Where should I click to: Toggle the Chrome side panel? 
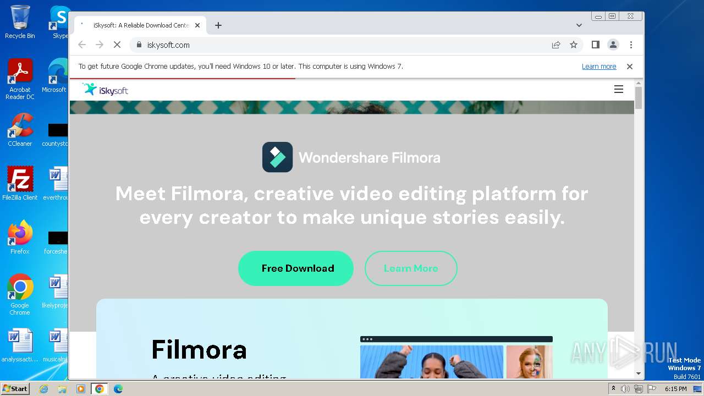click(595, 45)
